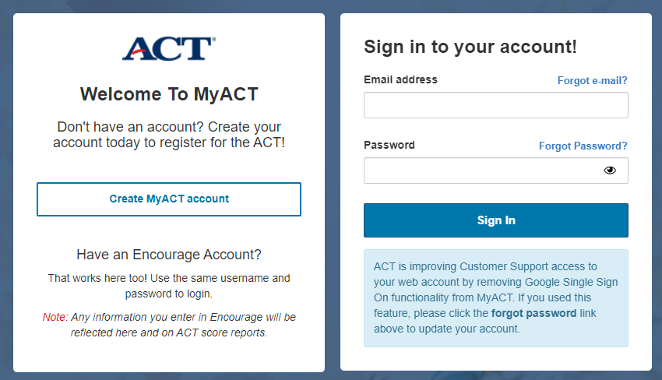
Task: Click the ACT logo
Action: coord(169,48)
